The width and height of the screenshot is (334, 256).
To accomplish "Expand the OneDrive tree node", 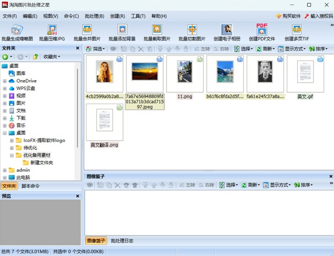I will pos(5,81).
